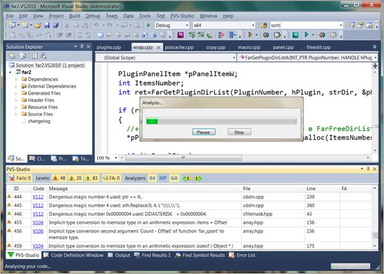
Task: Click the Undo toolbar icon
Action: point(96,25)
